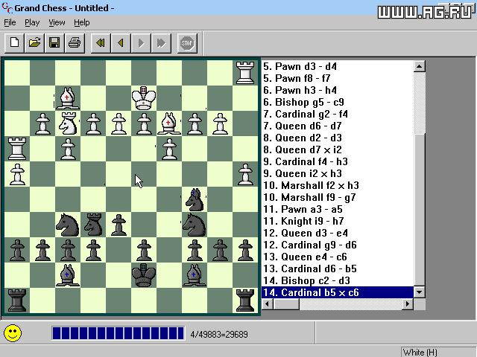The width and height of the screenshot is (477, 357).
Task: Select move '11. Knight i9 - h7'
Action: [x=338, y=221]
